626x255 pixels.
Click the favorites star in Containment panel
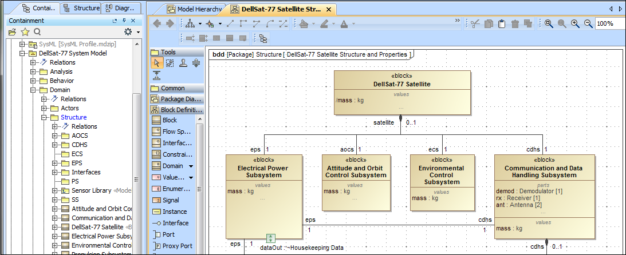point(25,32)
